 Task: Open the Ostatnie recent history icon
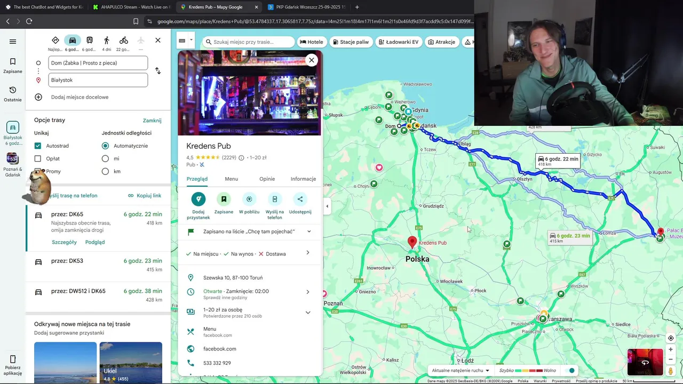13,94
